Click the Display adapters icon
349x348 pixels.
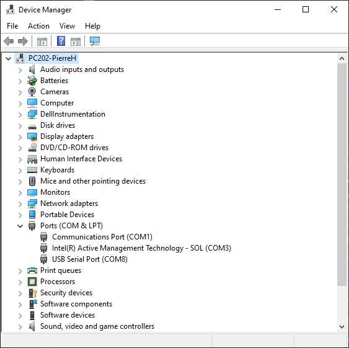(32, 136)
